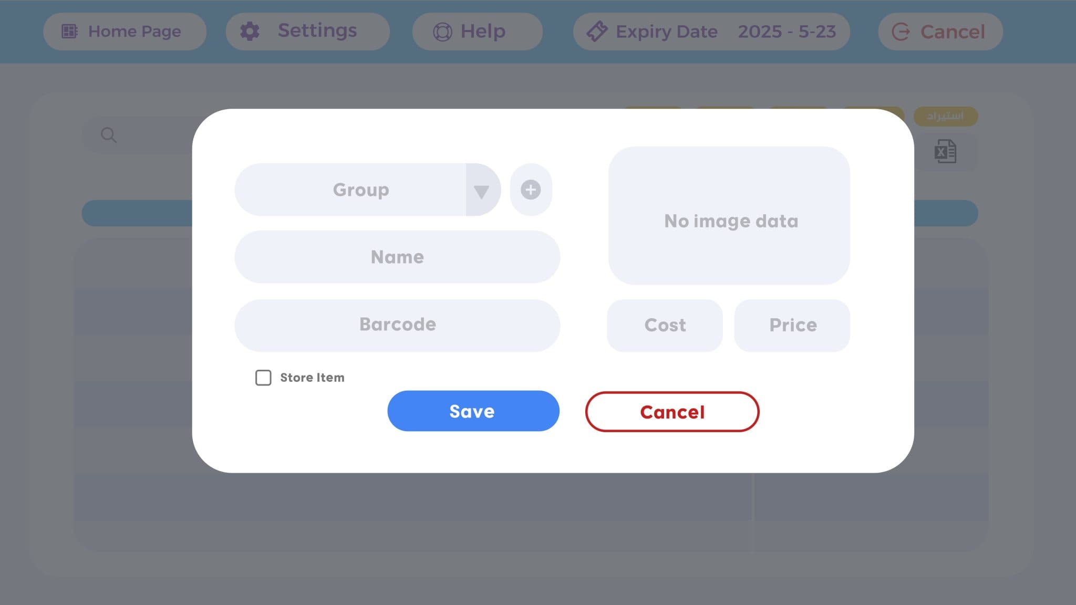Open the Group selection field
1076x605 pixels.
pyautogui.click(x=360, y=190)
